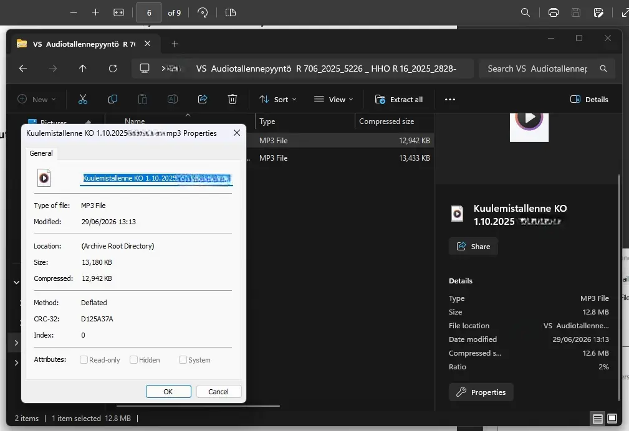The width and height of the screenshot is (629, 431).
Task: Click the Rename icon in toolbar
Action: coord(173,100)
